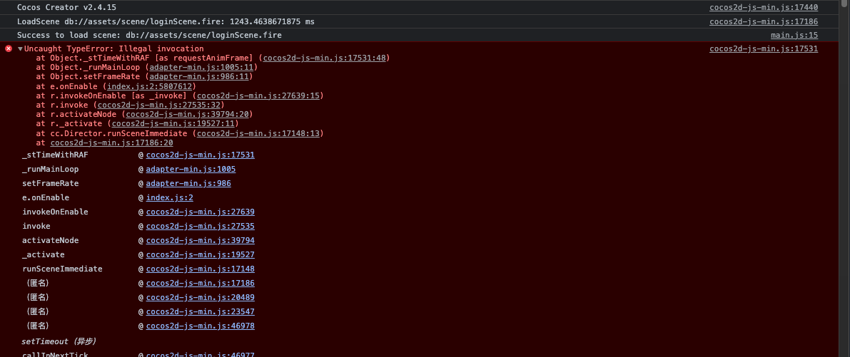The height and width of the screenshot is (357, 850).
Task: Collapse the Uncaught TypeError stack trace triangle
Action: coord(21,49)
